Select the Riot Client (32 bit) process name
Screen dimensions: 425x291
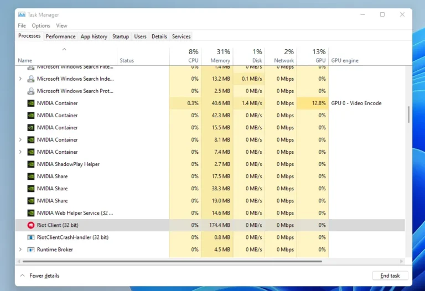pos(58,225)
